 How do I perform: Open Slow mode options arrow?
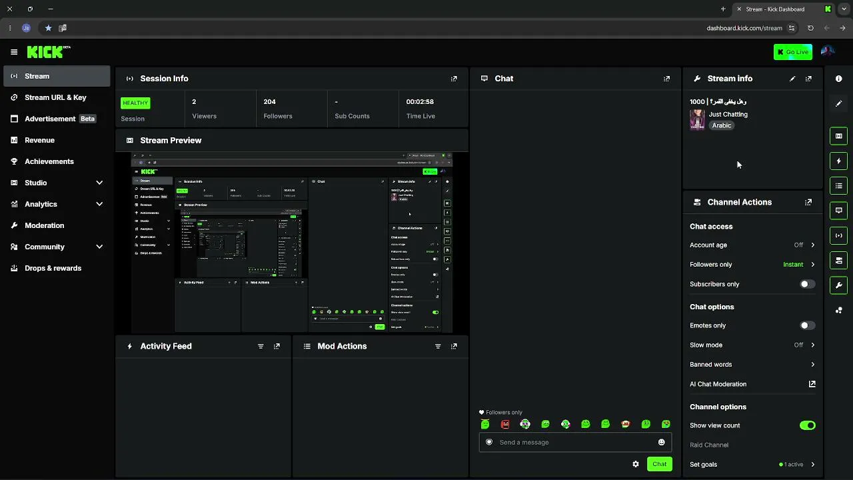coord(812,345)
